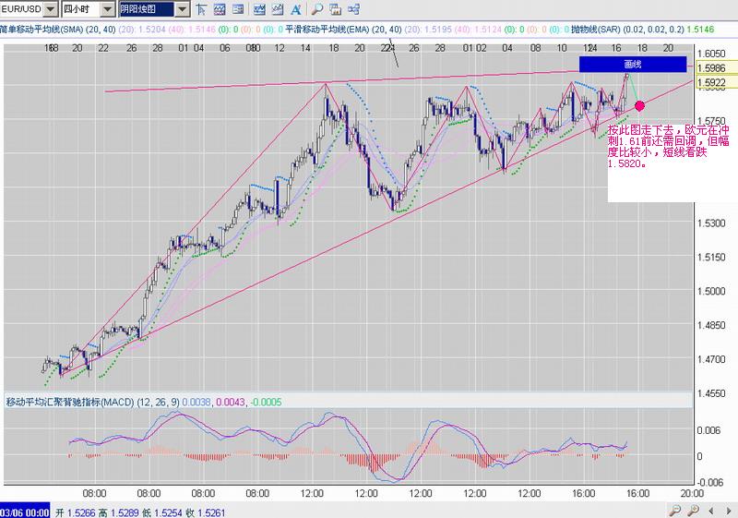The width and height of the screenshot is (738, 518).
Task: Click the 移动平均汇聚背驰指标(MACD) (12, 26, 9) label
Action: click(93, 402)
